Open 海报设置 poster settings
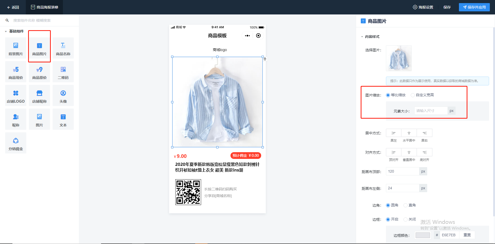 pos(423,7)
